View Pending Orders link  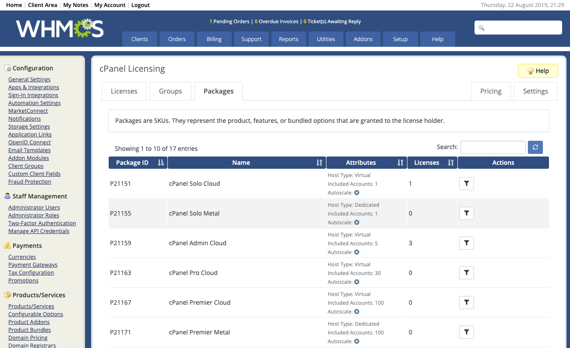pos(230,21)
